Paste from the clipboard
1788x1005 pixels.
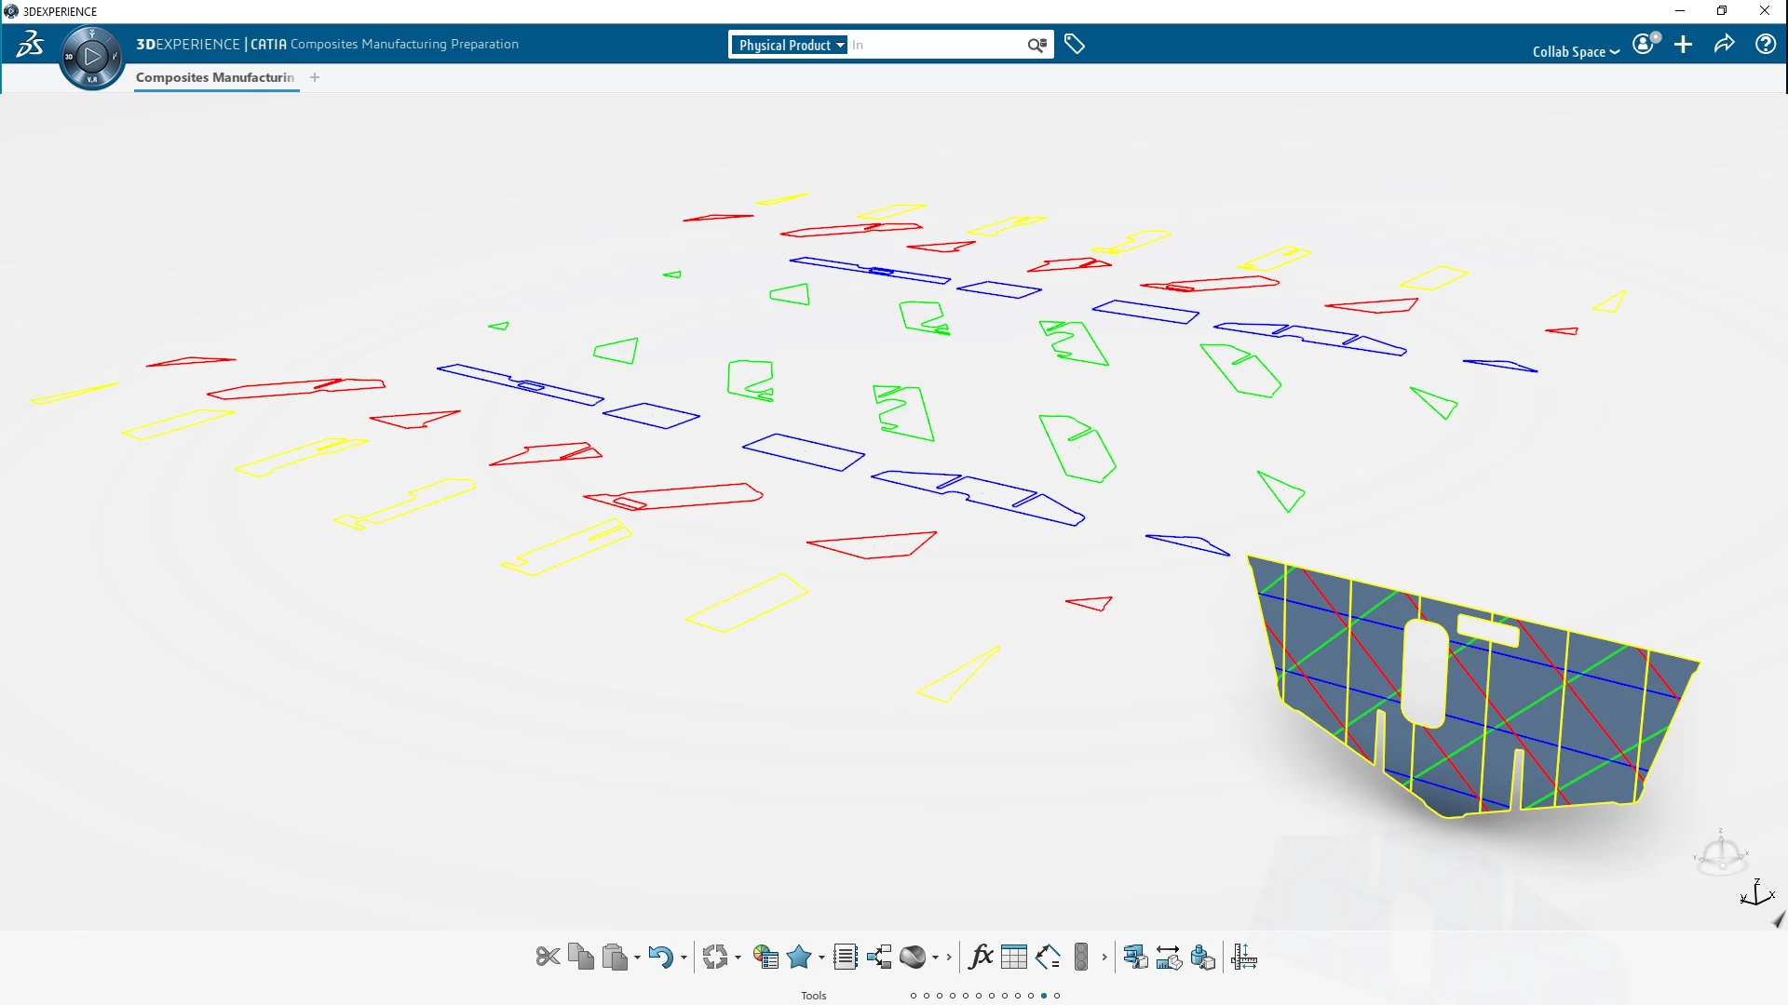616,957
